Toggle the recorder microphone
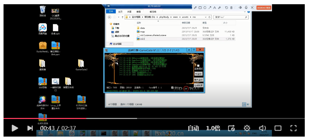The image size is (309, 138). coord(246,8)
